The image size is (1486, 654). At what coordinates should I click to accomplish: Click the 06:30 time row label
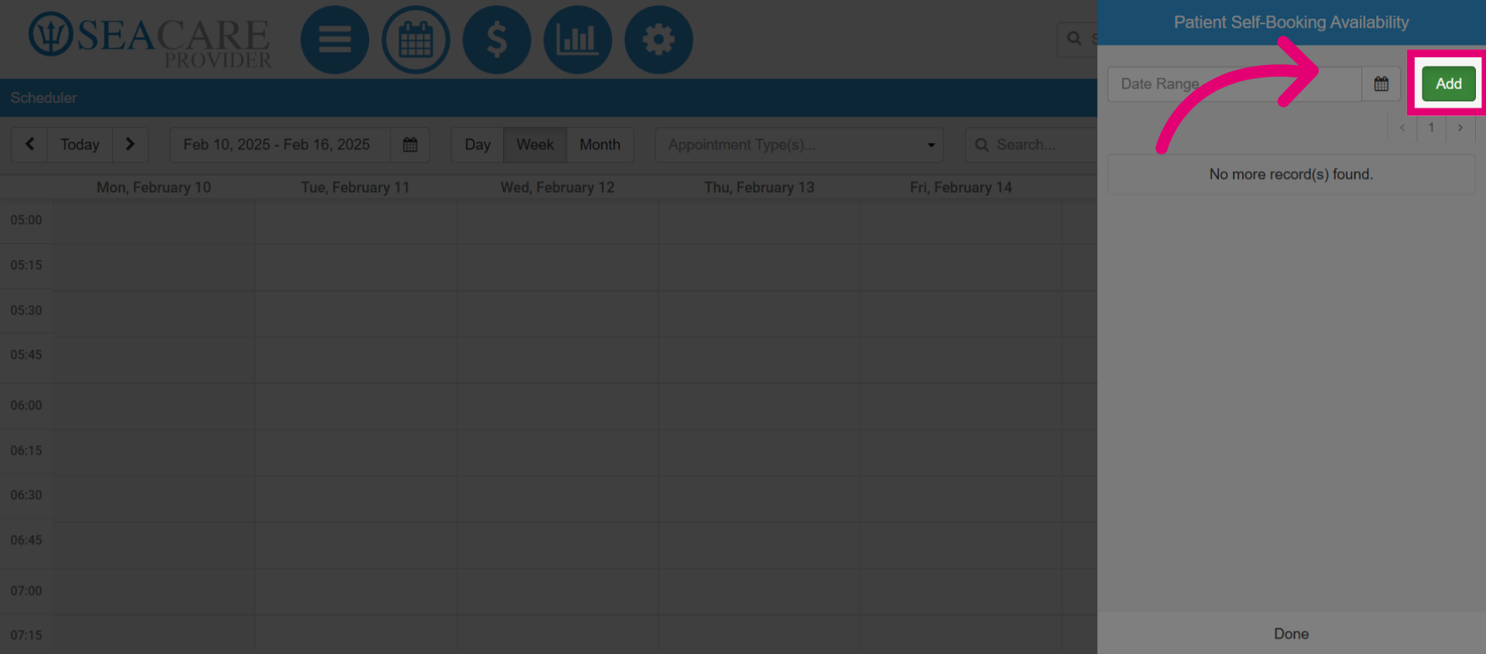tap(26, 495)
